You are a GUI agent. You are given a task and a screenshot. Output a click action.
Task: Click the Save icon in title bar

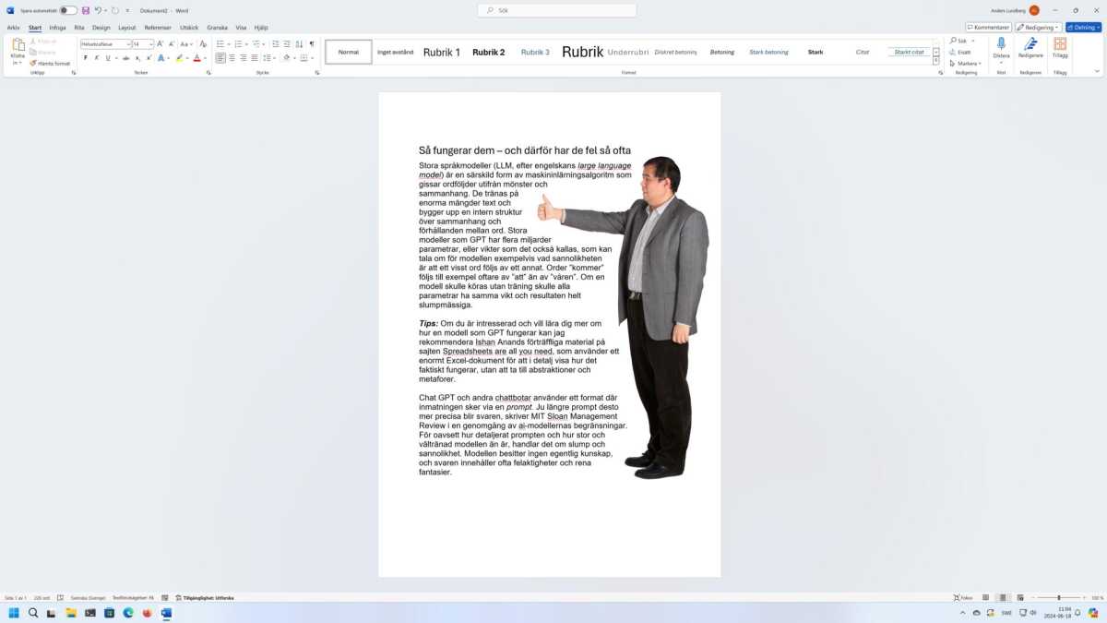click(86, 10)
